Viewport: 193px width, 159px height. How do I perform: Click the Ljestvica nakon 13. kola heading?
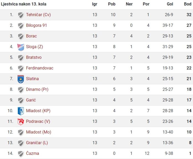[24, 4]
